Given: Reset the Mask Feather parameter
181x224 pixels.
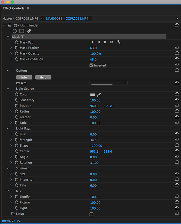Looking at the screenshot, I should click(x=176, y=48).
